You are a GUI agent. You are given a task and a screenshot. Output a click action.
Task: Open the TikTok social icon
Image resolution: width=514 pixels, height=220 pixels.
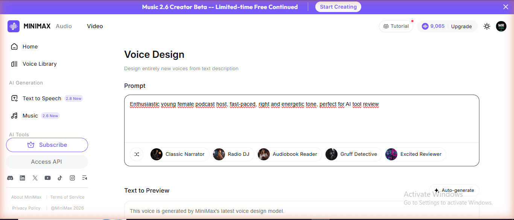[60, 178]
